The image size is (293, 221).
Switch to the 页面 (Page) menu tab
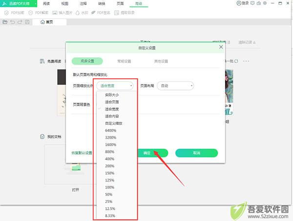(120, 3)
